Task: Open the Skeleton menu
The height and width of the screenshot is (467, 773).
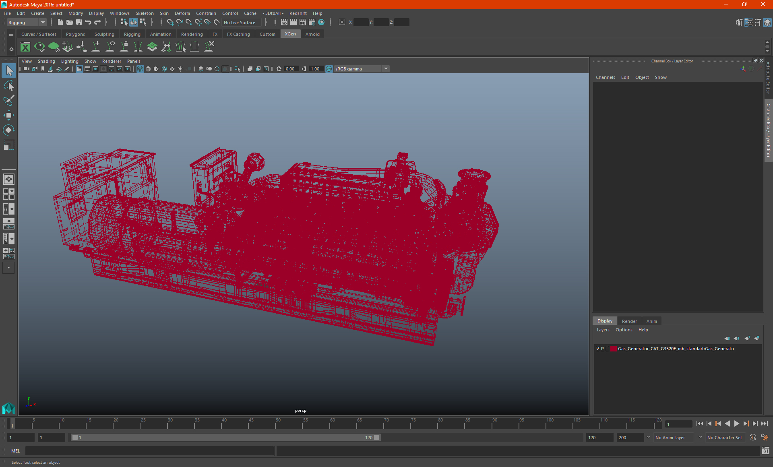Action: (x=145, y=13)
